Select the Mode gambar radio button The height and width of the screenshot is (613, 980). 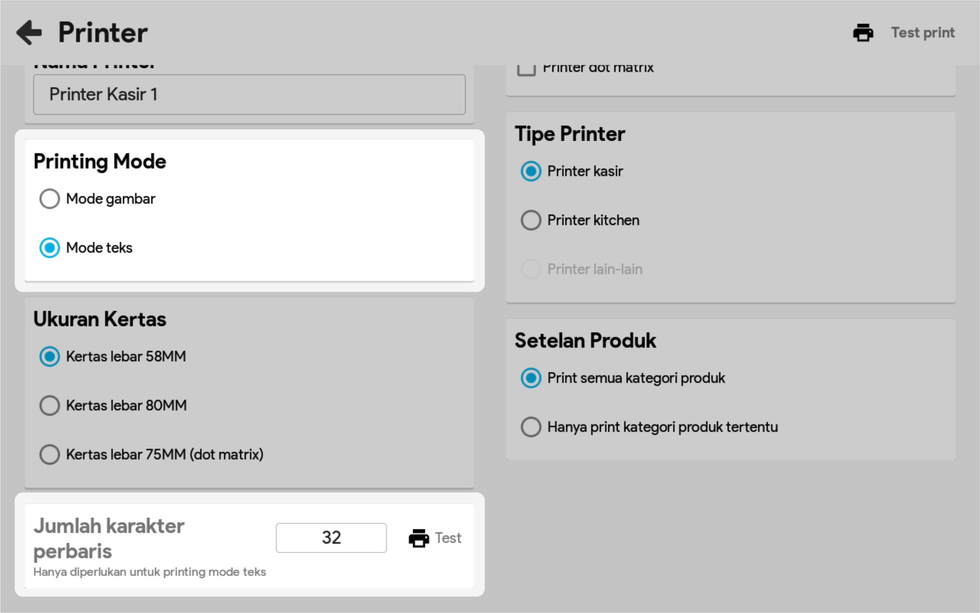point(50,199)
